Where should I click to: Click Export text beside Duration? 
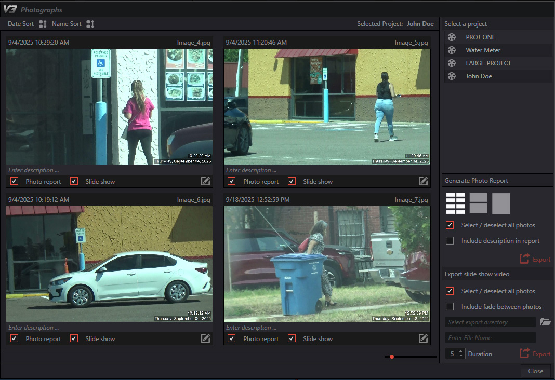coord(541,354)
